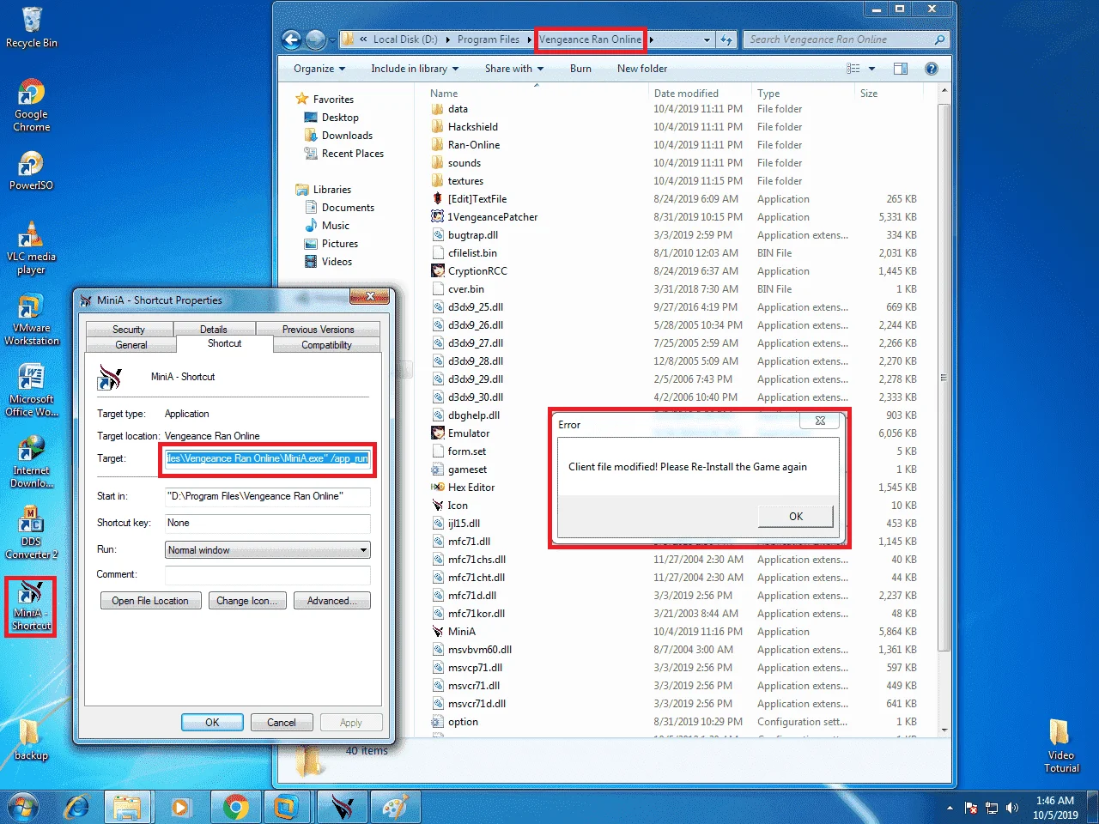Screen dimensions: 1099x824
Task: Click the Explorer address bar refresh icon
Action: click(x=726, y=39)
